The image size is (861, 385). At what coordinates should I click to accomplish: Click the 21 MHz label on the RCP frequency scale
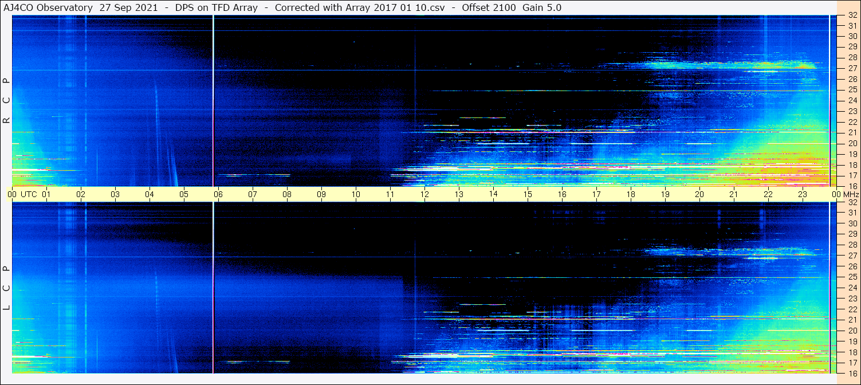(852, 132)
